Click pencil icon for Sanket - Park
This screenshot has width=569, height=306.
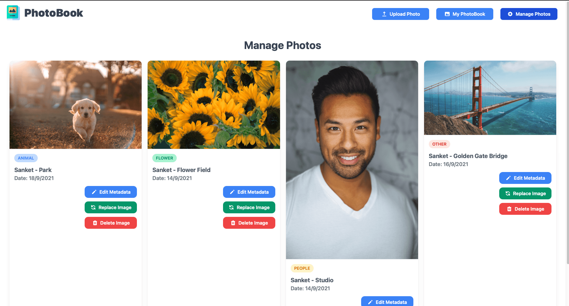[94, 192]
